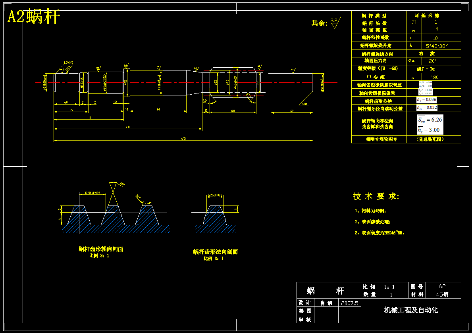Select the designer name '肖凯'

point(326,303)
